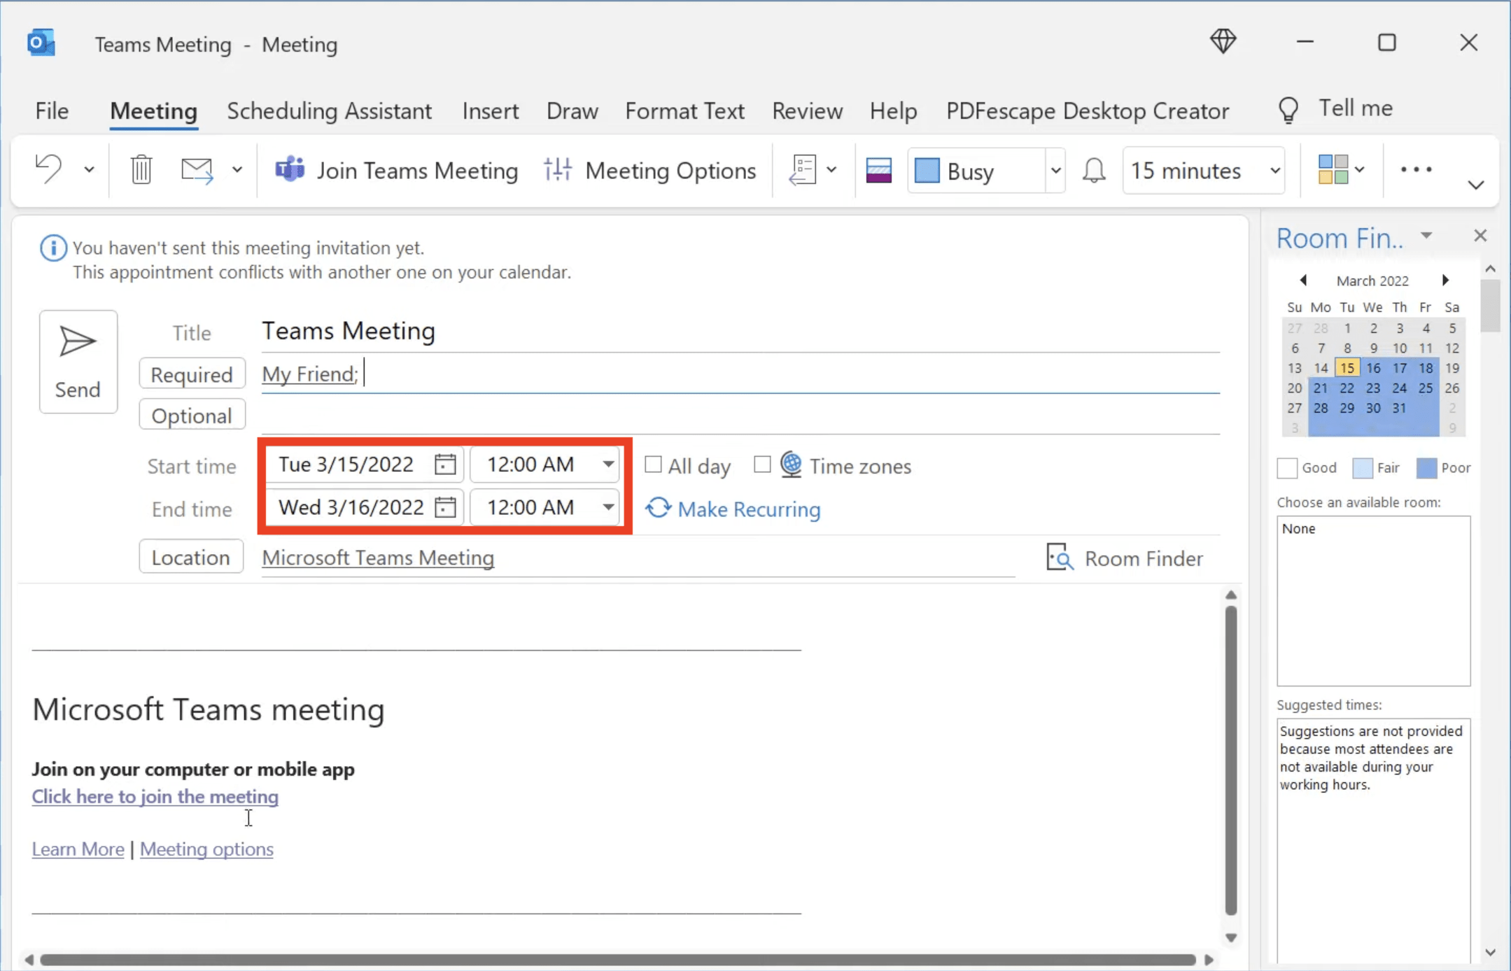Viewport: 1511px width, 971px height.
Task: Click the Good availability legend swatch
Action: click(1287, 468)
